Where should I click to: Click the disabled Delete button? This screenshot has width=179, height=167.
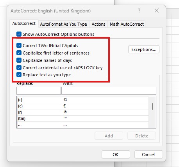tap(141, 136)
